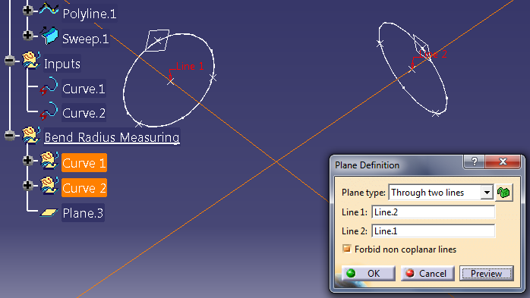Click green icon beside Plane type dropdown

click(x=503, y=193)
